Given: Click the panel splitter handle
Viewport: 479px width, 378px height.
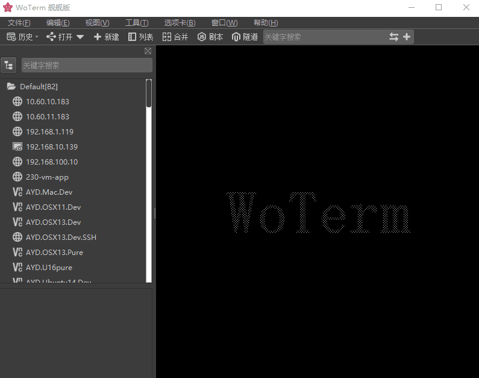Looking at the screenshot, I should [155, 213].
